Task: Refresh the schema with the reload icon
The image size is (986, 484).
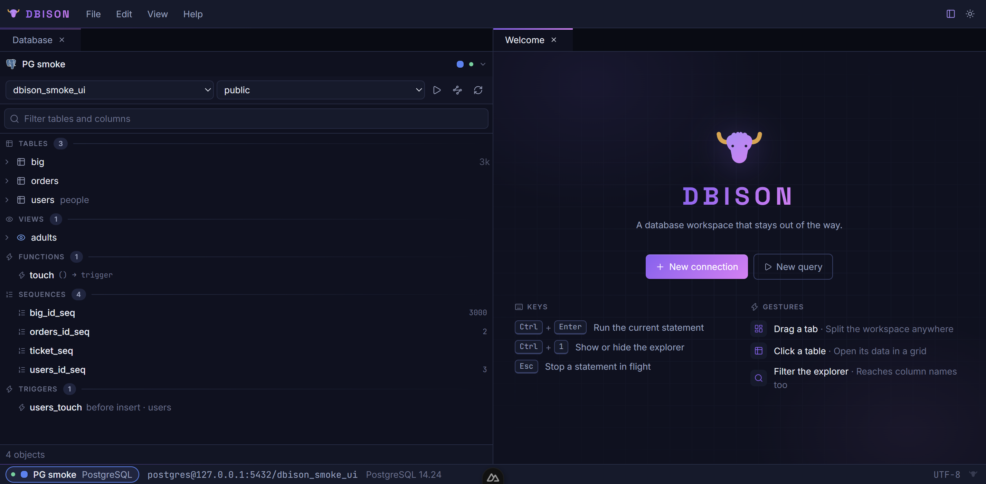Action: 478,90
